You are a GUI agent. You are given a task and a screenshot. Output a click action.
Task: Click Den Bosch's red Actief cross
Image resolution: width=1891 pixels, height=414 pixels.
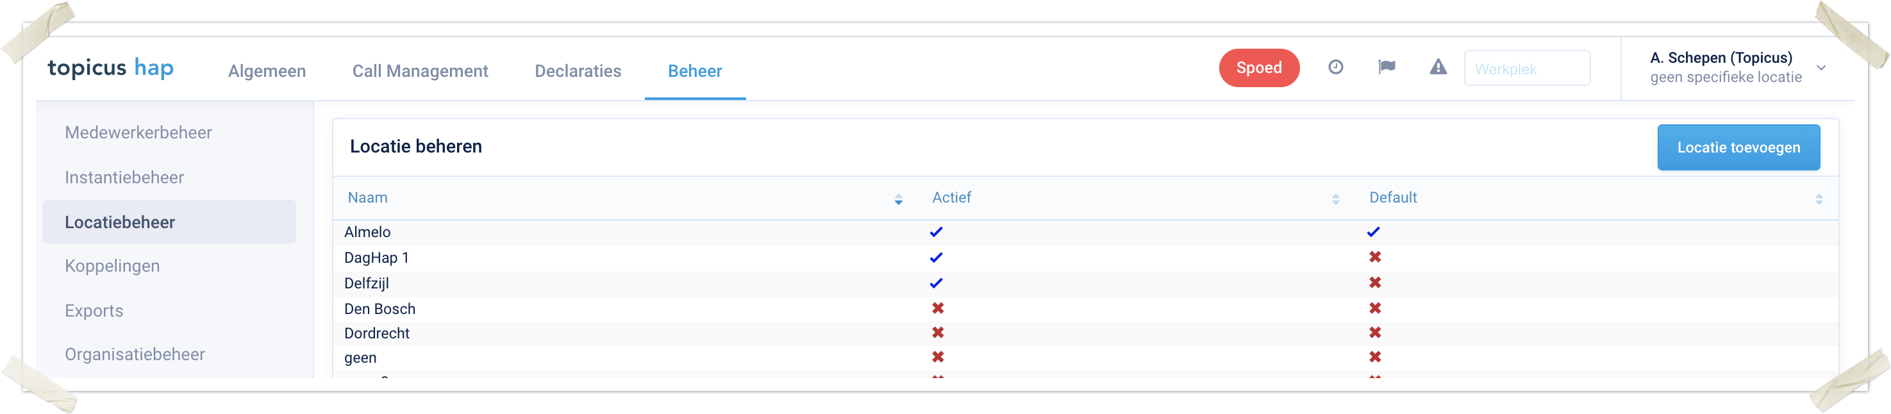point(937,308)
